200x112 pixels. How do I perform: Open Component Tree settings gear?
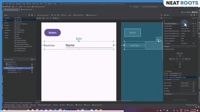click(32, 59)
